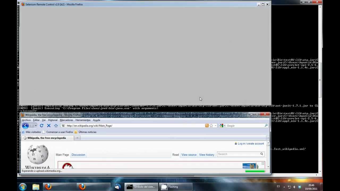Click the Wikipedia search magnifier button
Screen dimensions: 340x191
(262, 154)
